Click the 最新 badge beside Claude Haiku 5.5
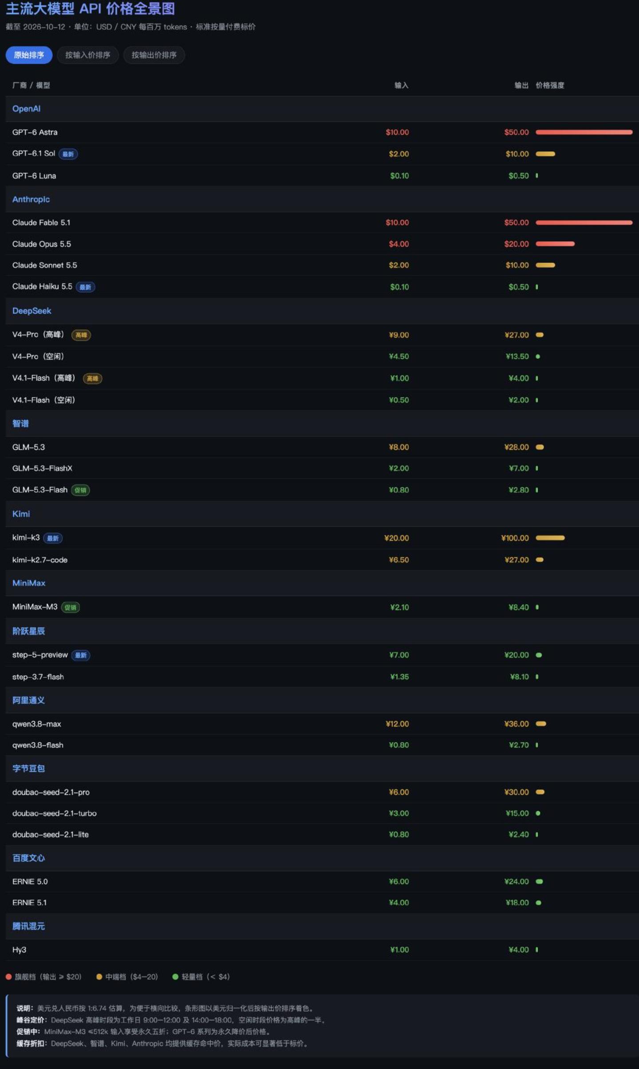The image size is (639, 1069). coord(85,287)
